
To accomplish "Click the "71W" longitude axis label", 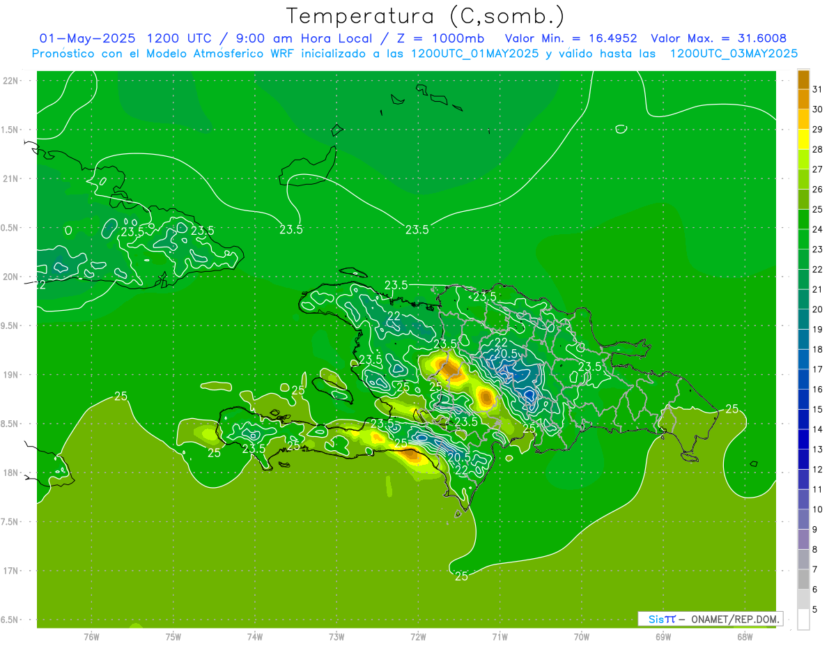I will (x=500, y=636).
